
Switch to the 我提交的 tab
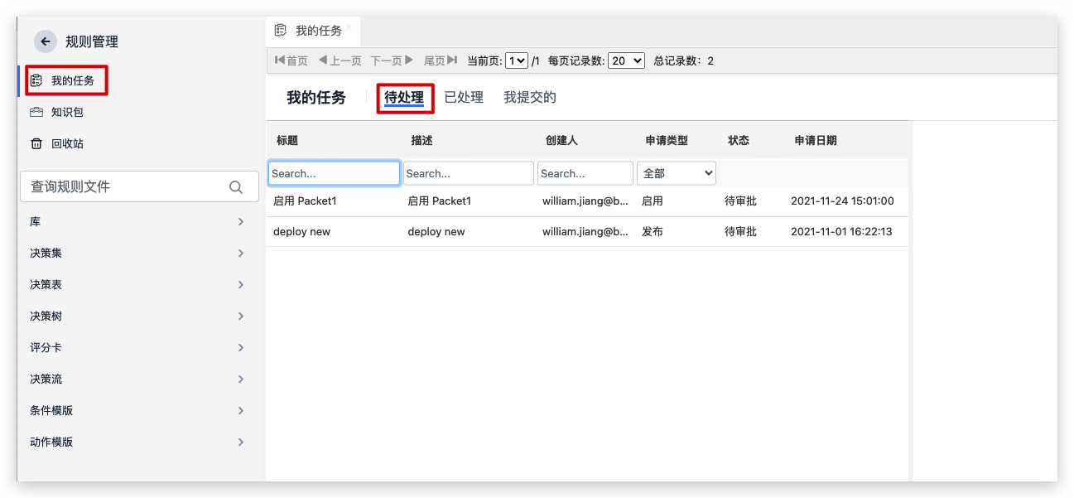pos(530,97)
